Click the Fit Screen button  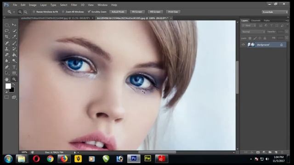[137, 12]
